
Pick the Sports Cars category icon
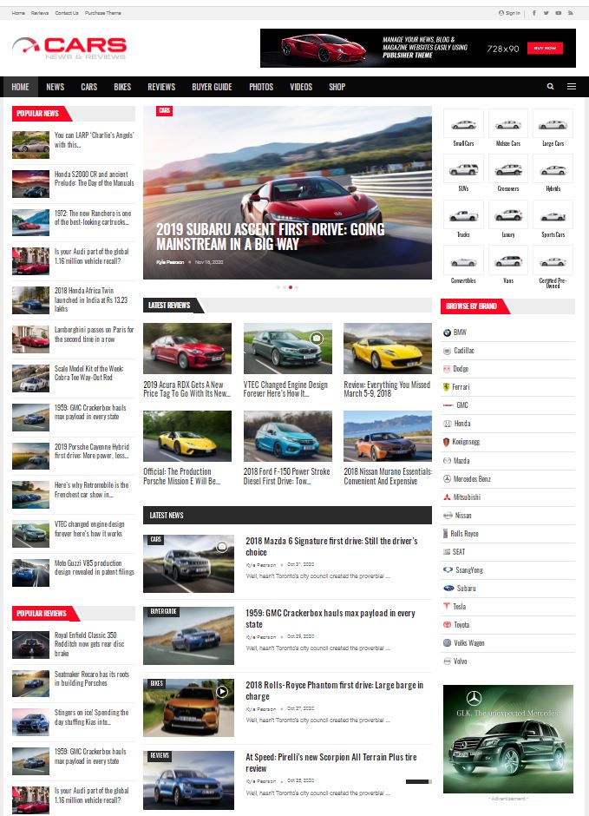(x=553, y=215)
